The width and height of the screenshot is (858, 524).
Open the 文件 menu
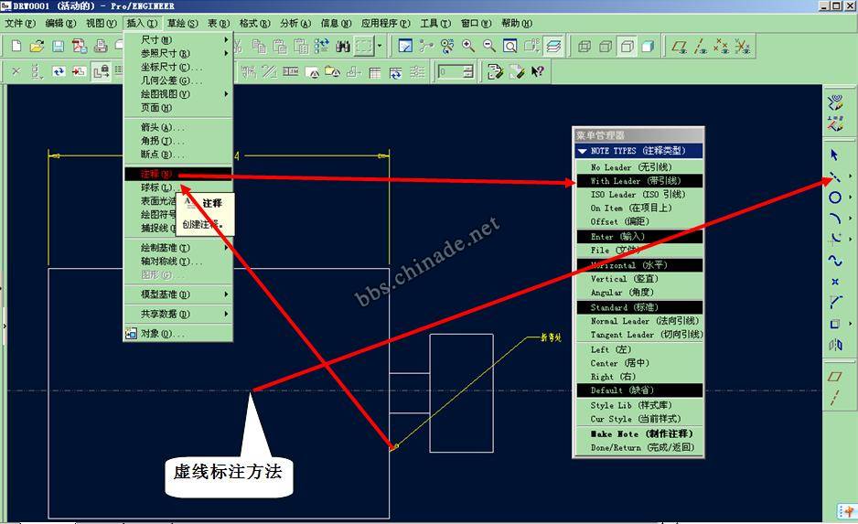coord(20,23)
